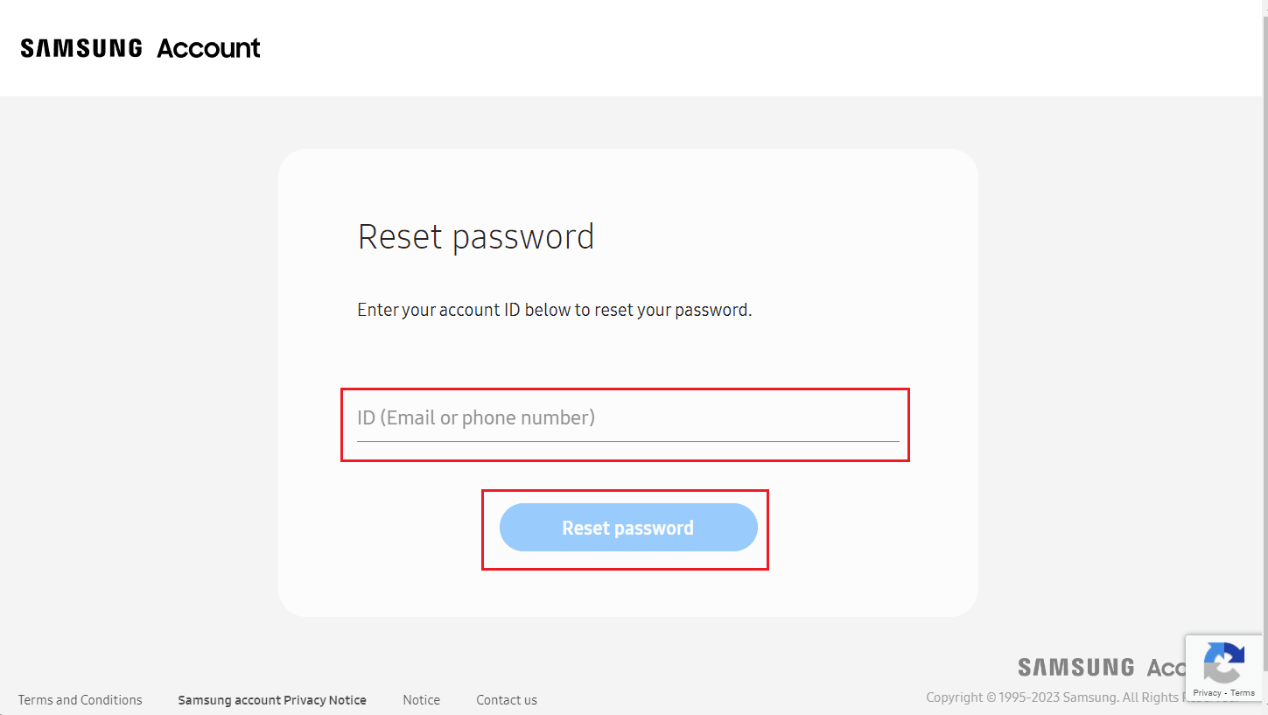Open Samsung account Privacy Notice link
The height and width of the screenshot is (715, 1268).
[x=272, y=700]
